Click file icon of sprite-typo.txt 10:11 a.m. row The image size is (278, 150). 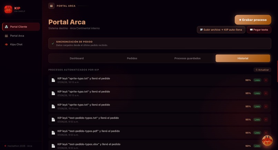coord(53,106)
